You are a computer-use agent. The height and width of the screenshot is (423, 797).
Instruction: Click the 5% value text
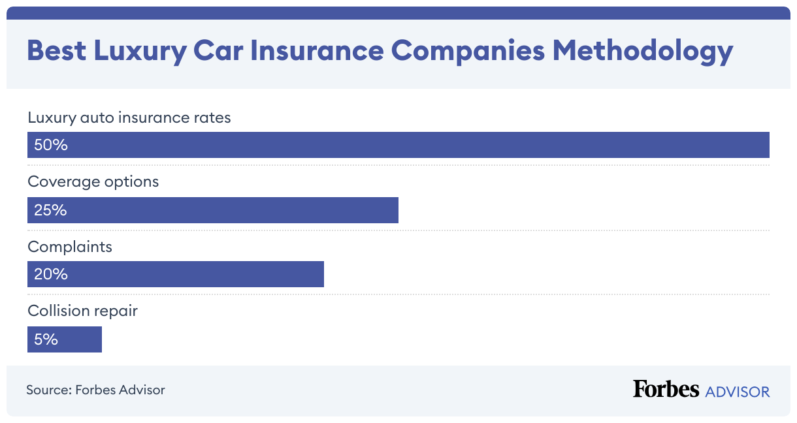tap(46, 339)
